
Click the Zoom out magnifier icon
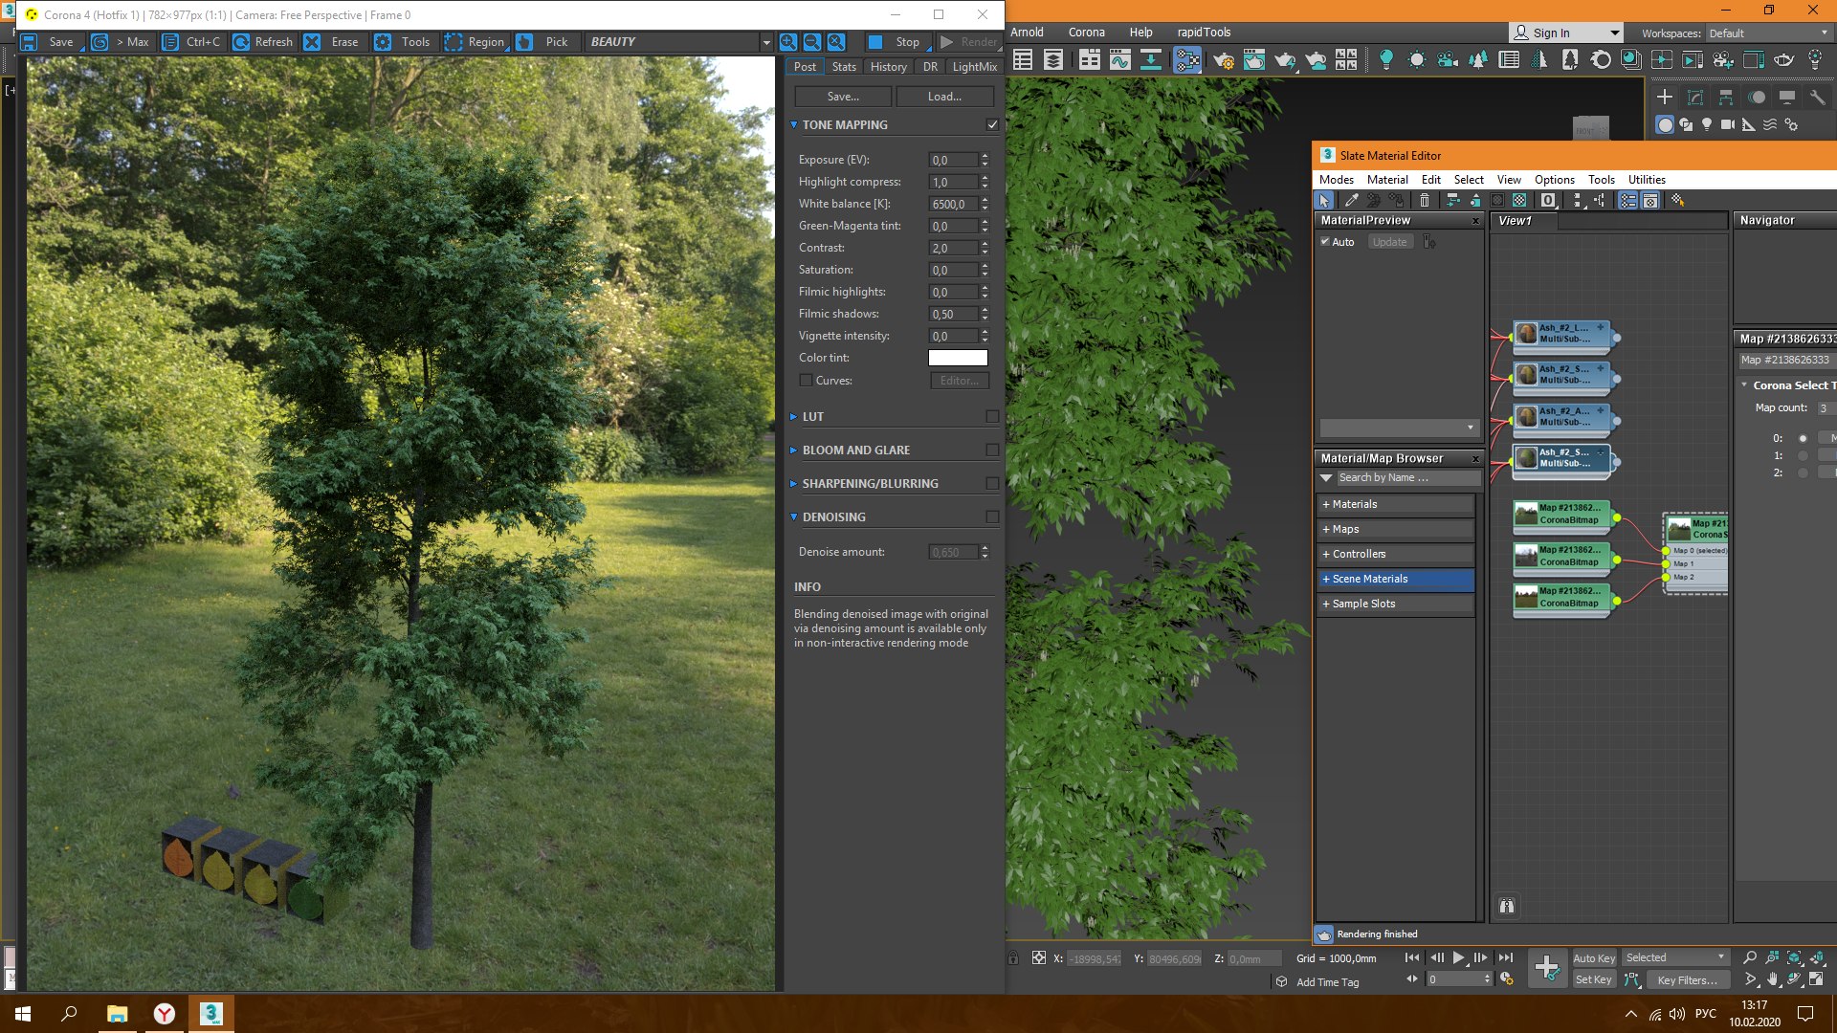click(x=811, y=42)
